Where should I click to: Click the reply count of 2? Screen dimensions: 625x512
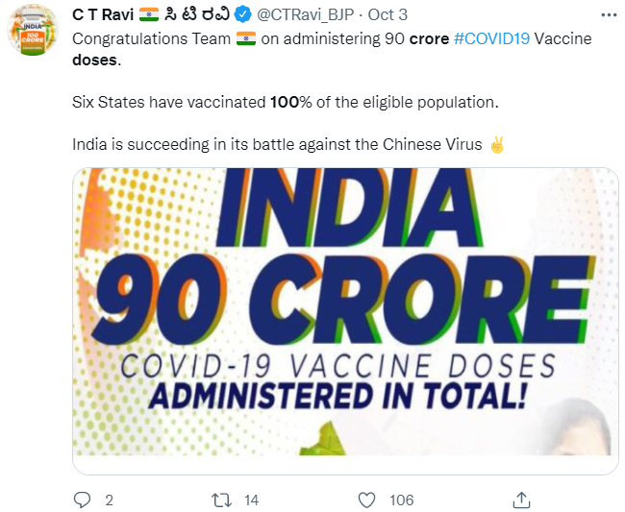tap(109, 500)
